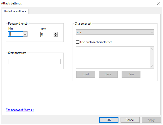163x125 pixels.
Task: Click the Load button
Action: point(86,74)
